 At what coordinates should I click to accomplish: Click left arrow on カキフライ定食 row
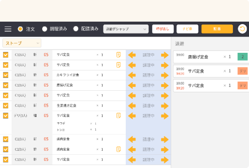(x=132, y=75)
